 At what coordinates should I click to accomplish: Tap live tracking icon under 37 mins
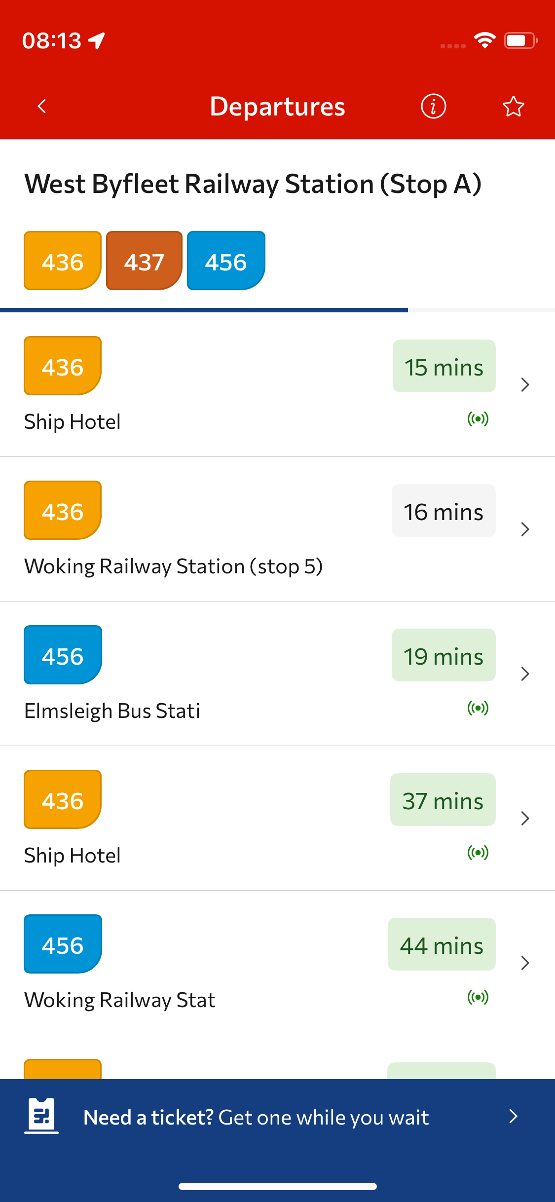tap(478, 853)
